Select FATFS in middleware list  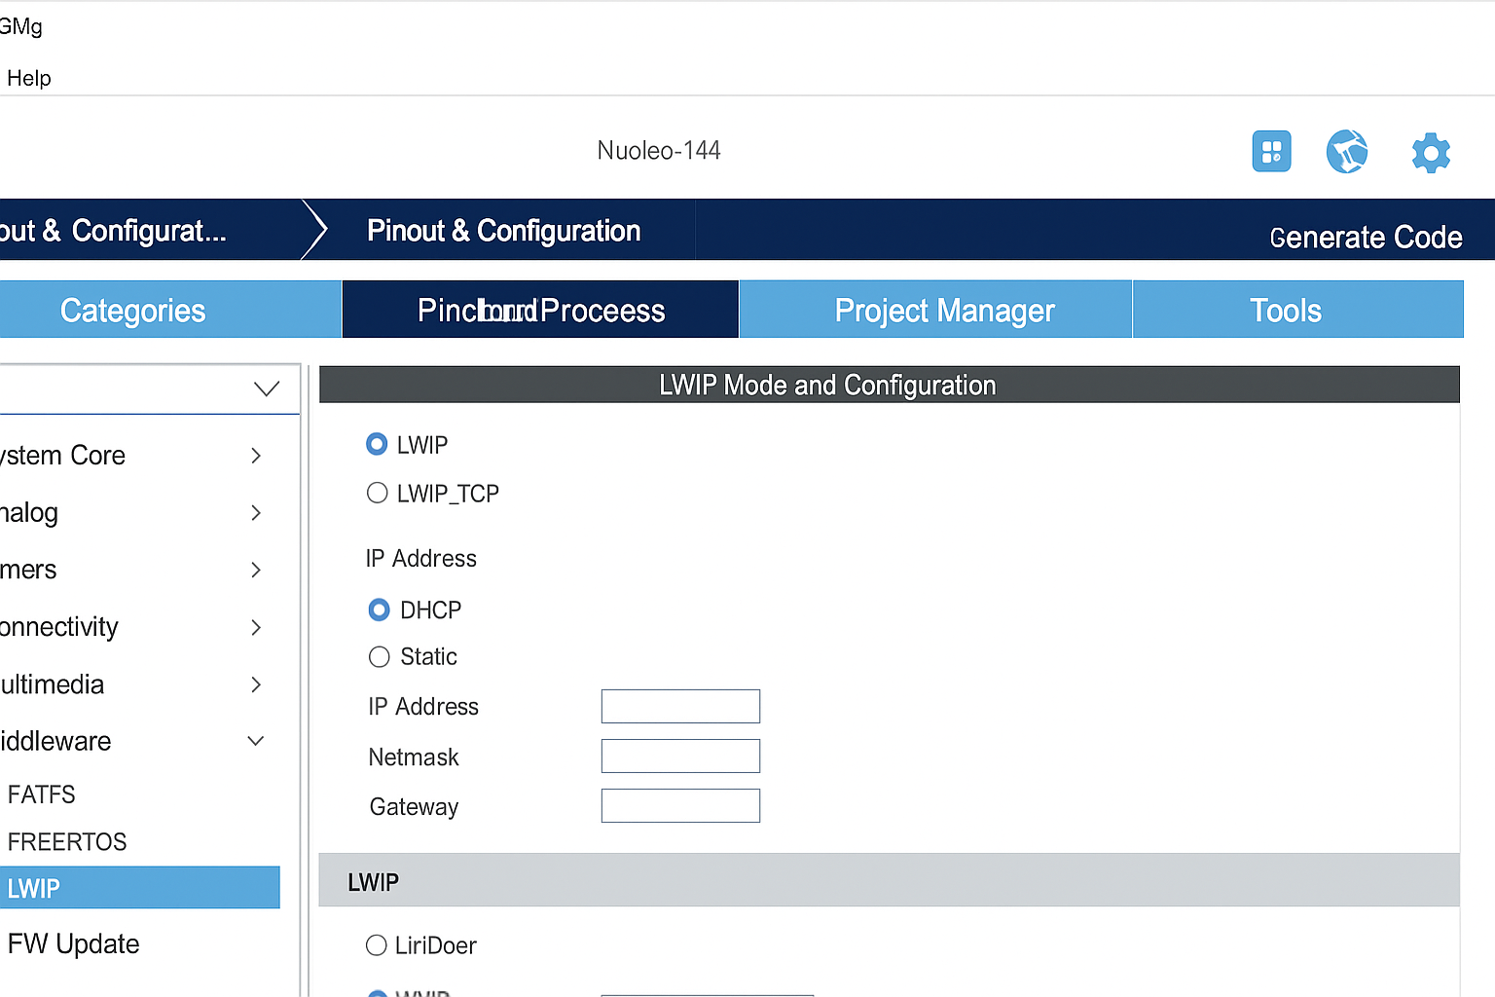coord(42,794)
